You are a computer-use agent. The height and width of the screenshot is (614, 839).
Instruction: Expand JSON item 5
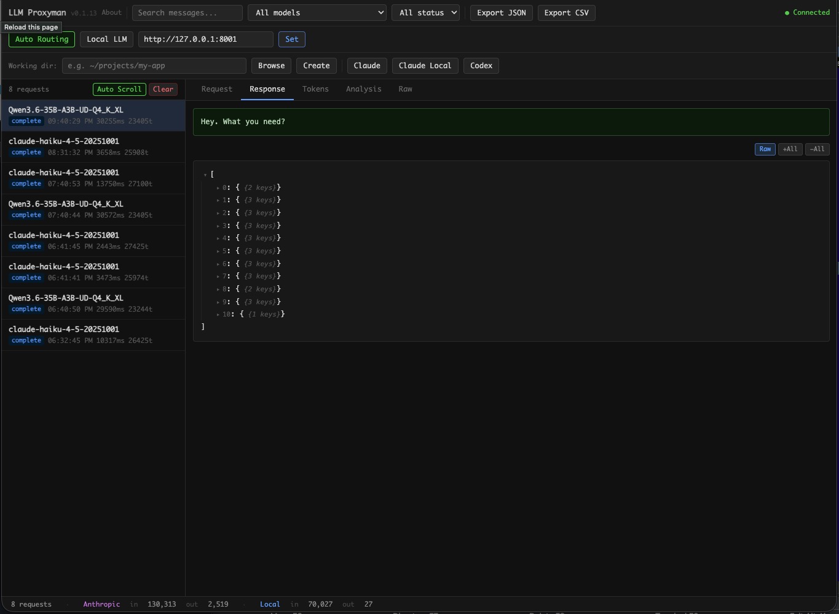pos(218,251)
